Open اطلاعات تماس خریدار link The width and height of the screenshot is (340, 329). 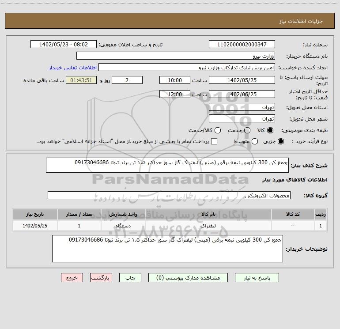click(73, 68)
